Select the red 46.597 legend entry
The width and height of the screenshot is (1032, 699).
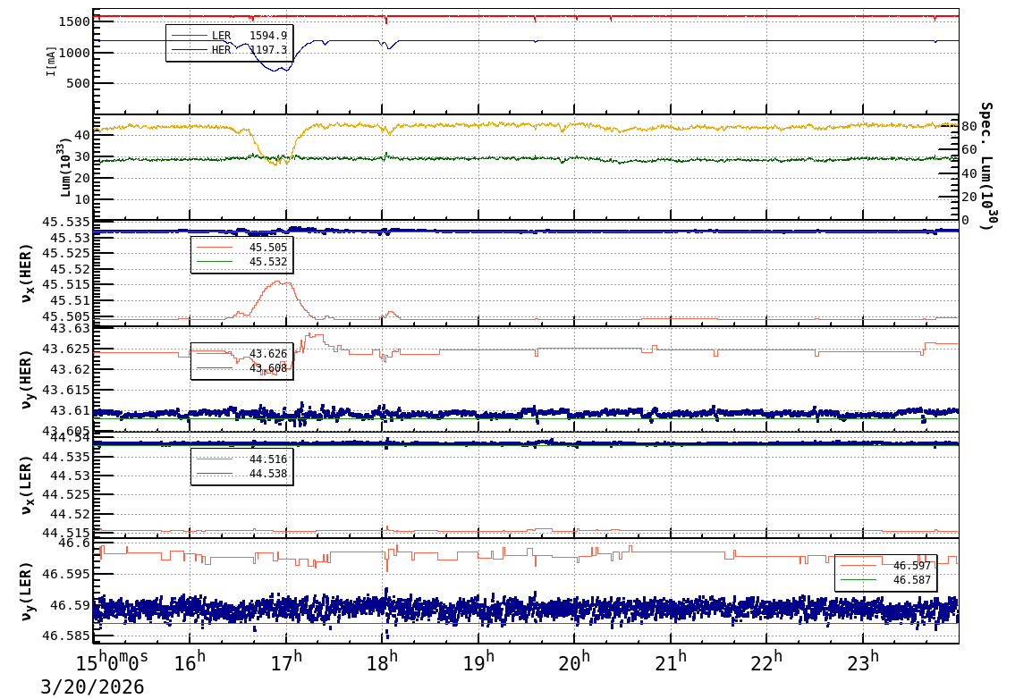click(885, 566)
